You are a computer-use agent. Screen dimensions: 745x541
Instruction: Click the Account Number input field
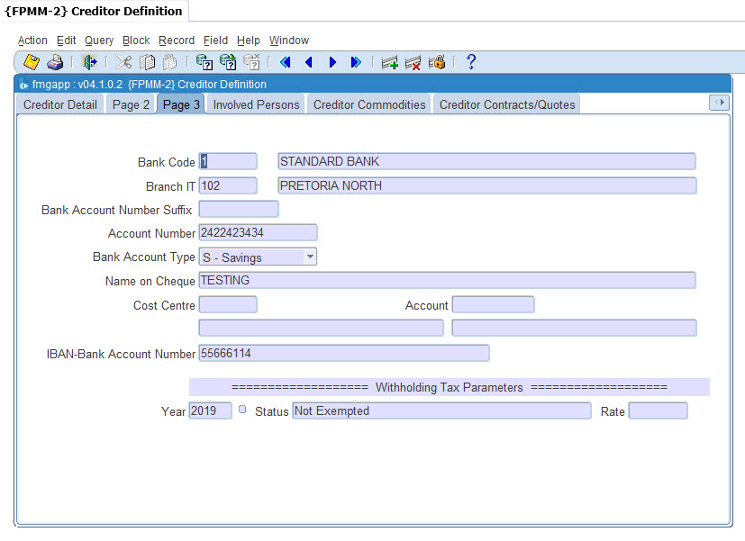258,233
